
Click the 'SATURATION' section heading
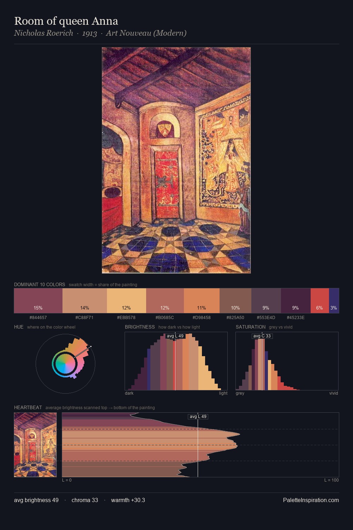[251, 327]
